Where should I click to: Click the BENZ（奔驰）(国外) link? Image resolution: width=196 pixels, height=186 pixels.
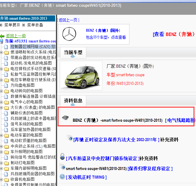(x=103, y=30)
